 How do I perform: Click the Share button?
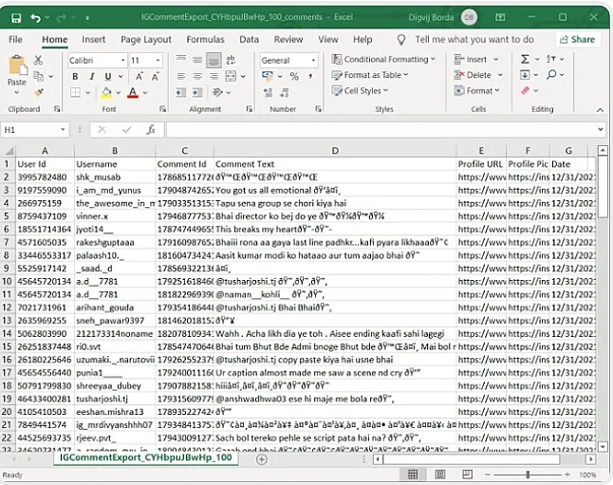click(x=578, y=40)
